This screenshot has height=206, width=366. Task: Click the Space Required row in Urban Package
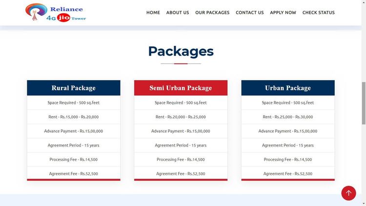(x=287, y=103)
